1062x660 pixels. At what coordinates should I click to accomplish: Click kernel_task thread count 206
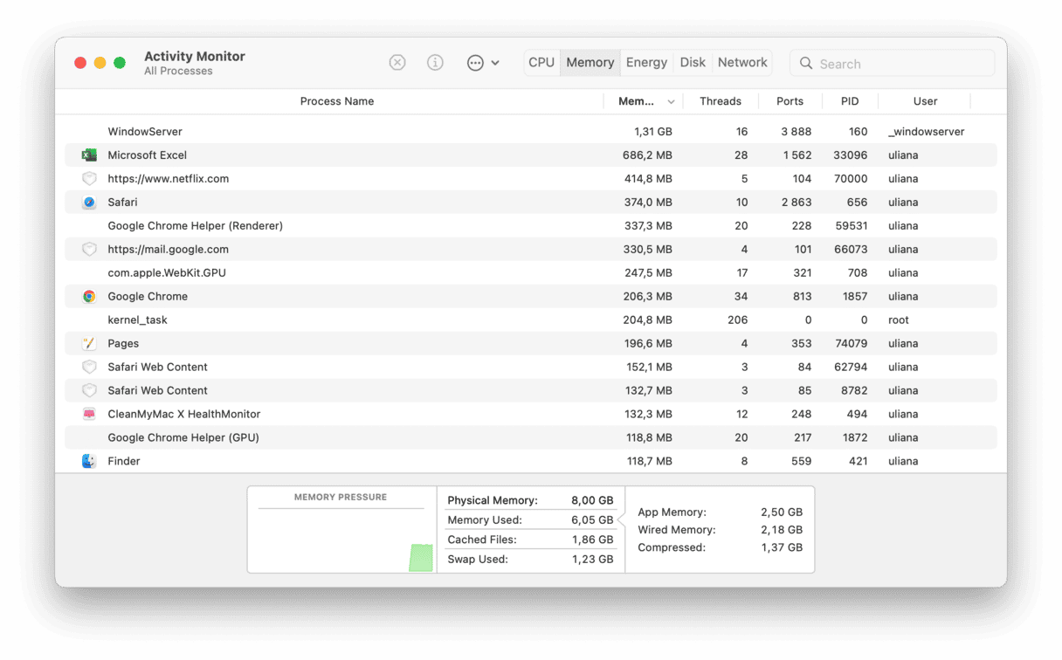[737, 320]
